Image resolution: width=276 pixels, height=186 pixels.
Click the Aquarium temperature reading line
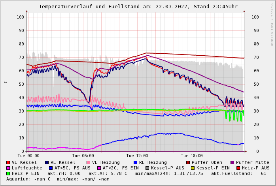tap(58, 179)
